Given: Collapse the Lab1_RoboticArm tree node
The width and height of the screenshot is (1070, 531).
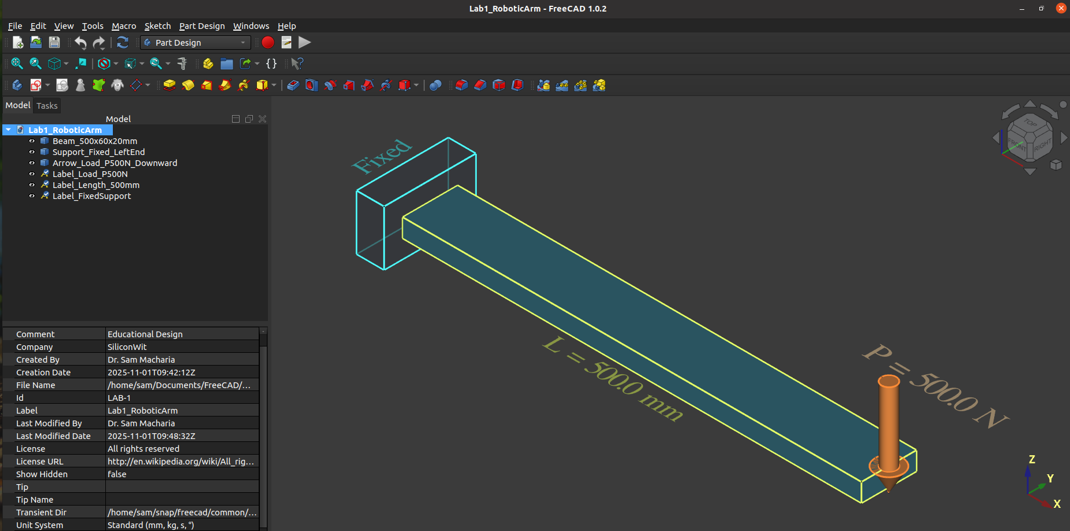Looking at the screenshot, I should click(x=8, y=130).
